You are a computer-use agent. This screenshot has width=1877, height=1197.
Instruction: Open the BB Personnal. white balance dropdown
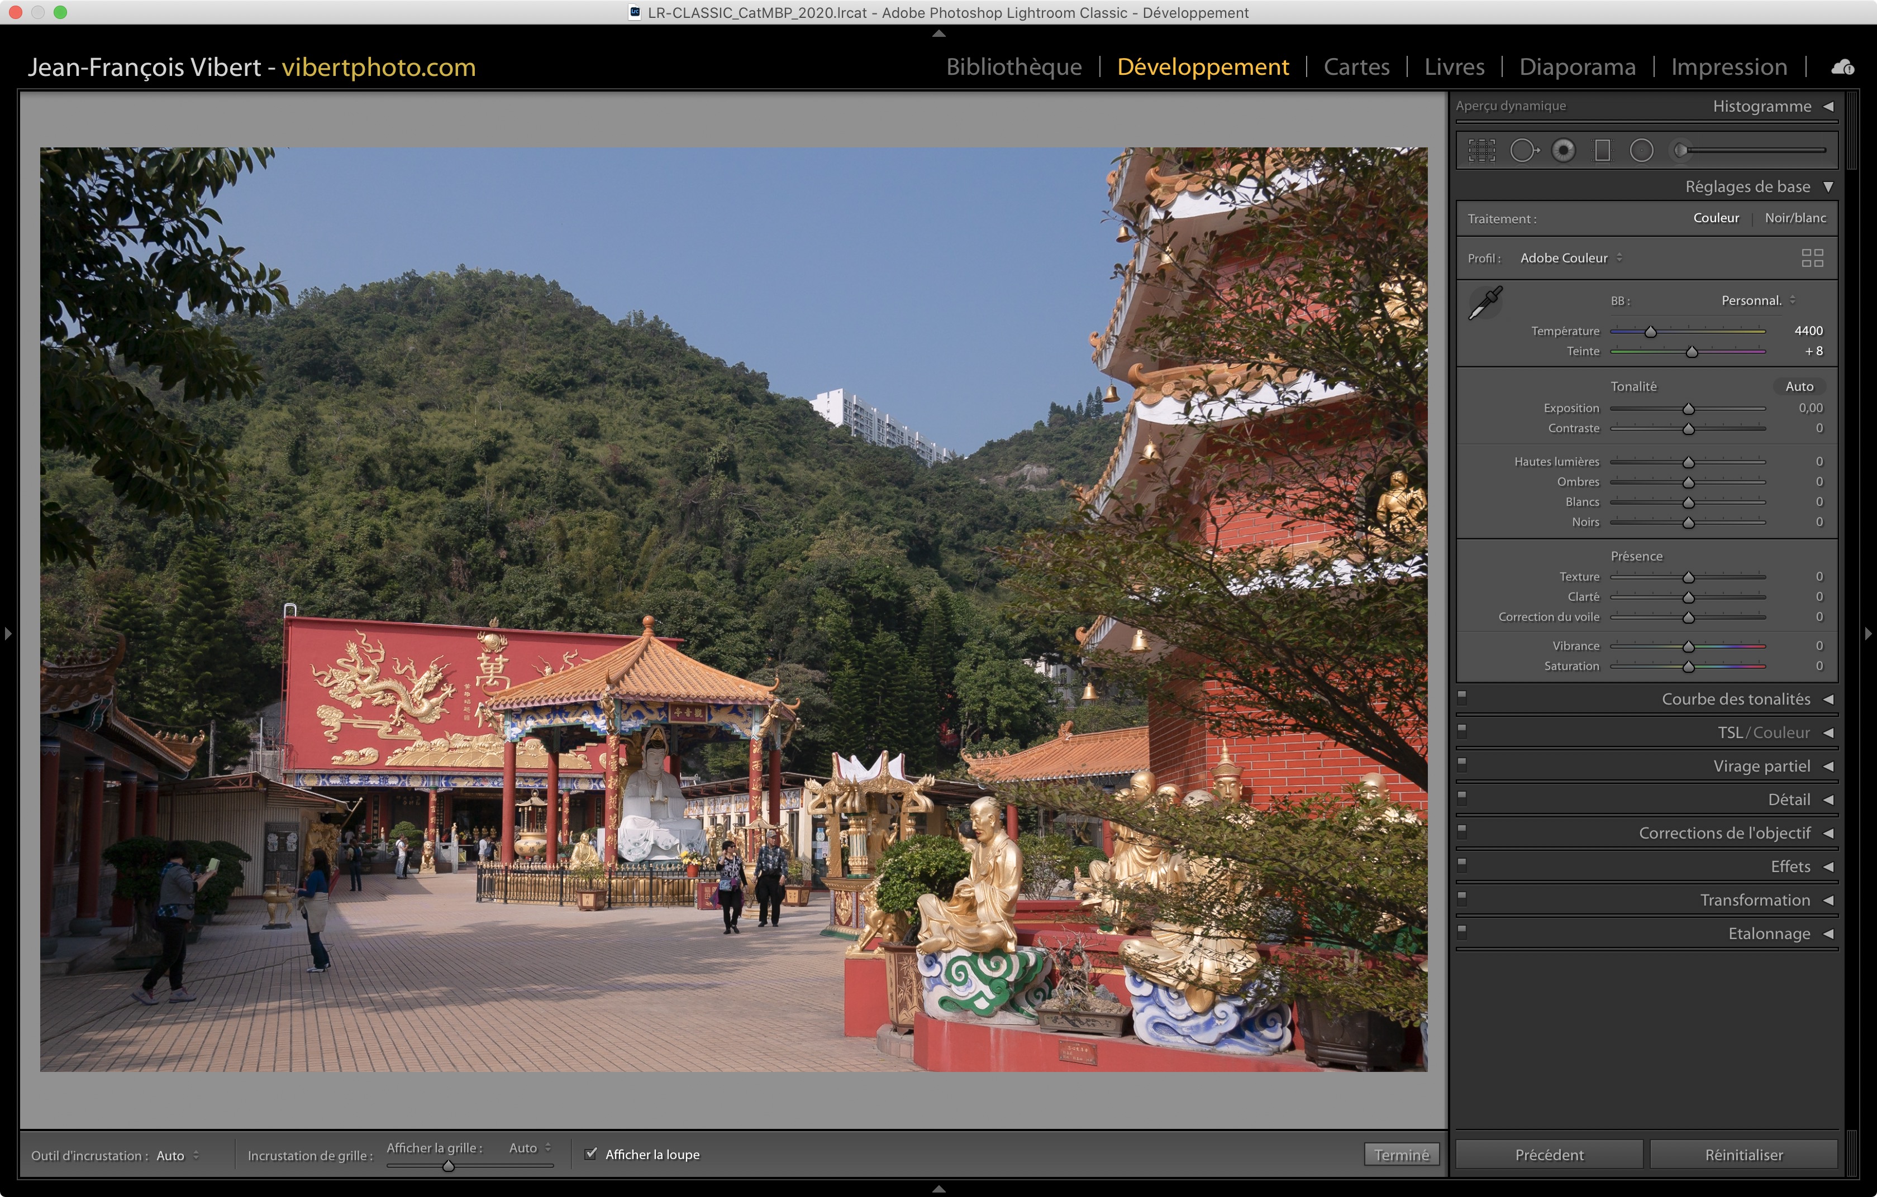[1757, 300]
